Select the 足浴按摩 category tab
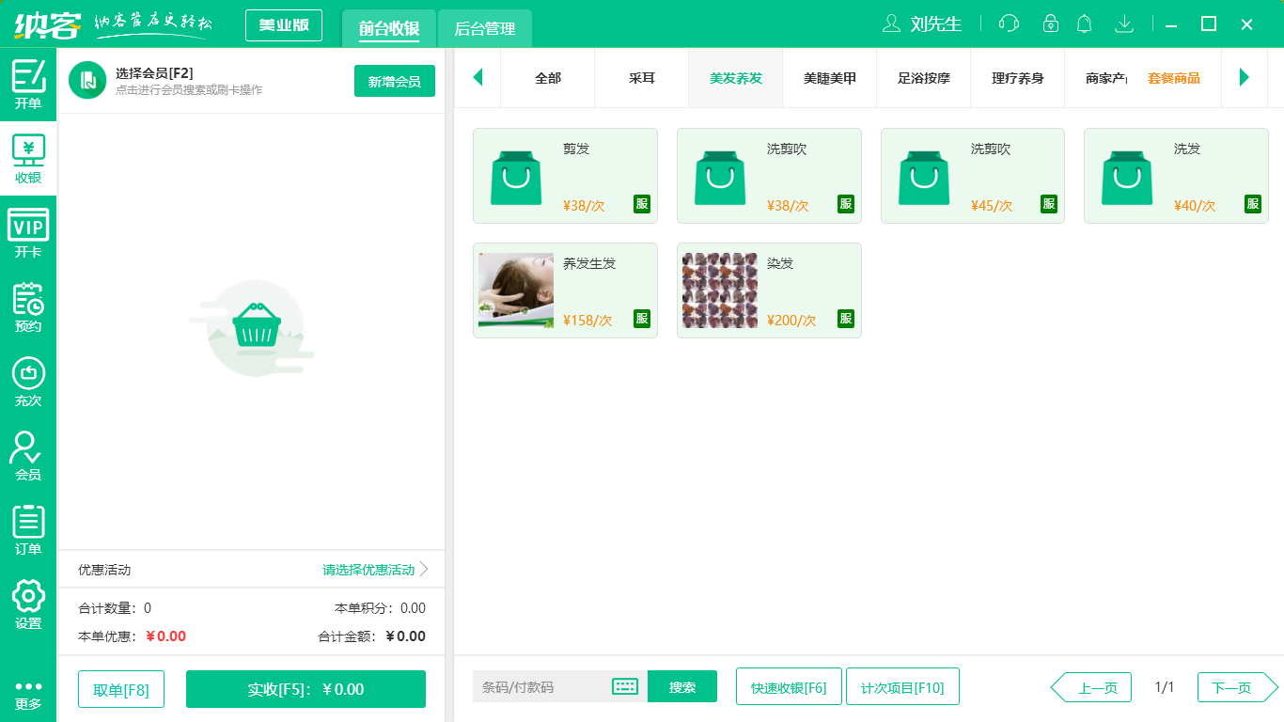 pyautogui.click(x=924, y=78)
